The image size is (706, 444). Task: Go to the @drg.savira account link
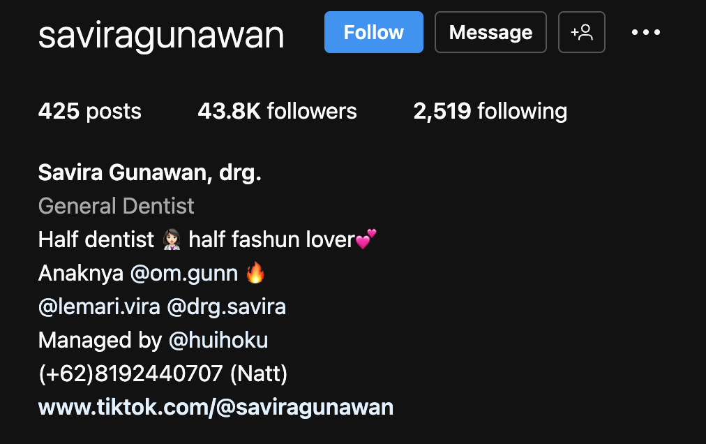tap(227, 307)
